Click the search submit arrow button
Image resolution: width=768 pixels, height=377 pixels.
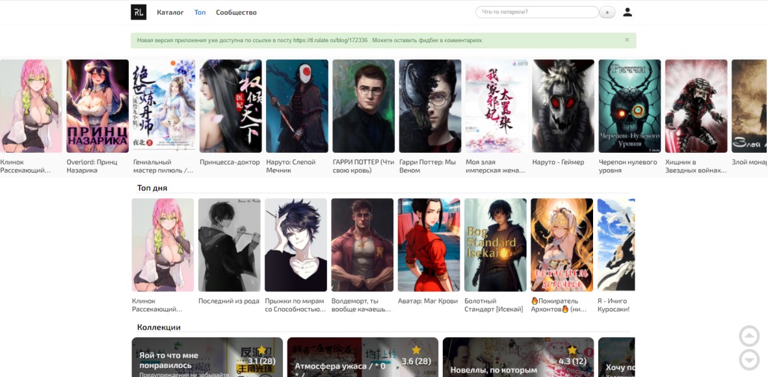[x=607, y=12]
